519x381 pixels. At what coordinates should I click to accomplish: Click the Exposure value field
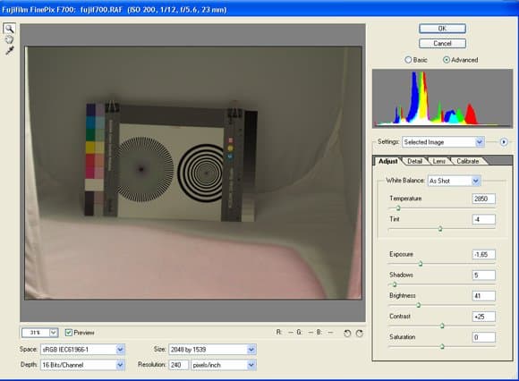pyautogui.click(x=483, y=254)
